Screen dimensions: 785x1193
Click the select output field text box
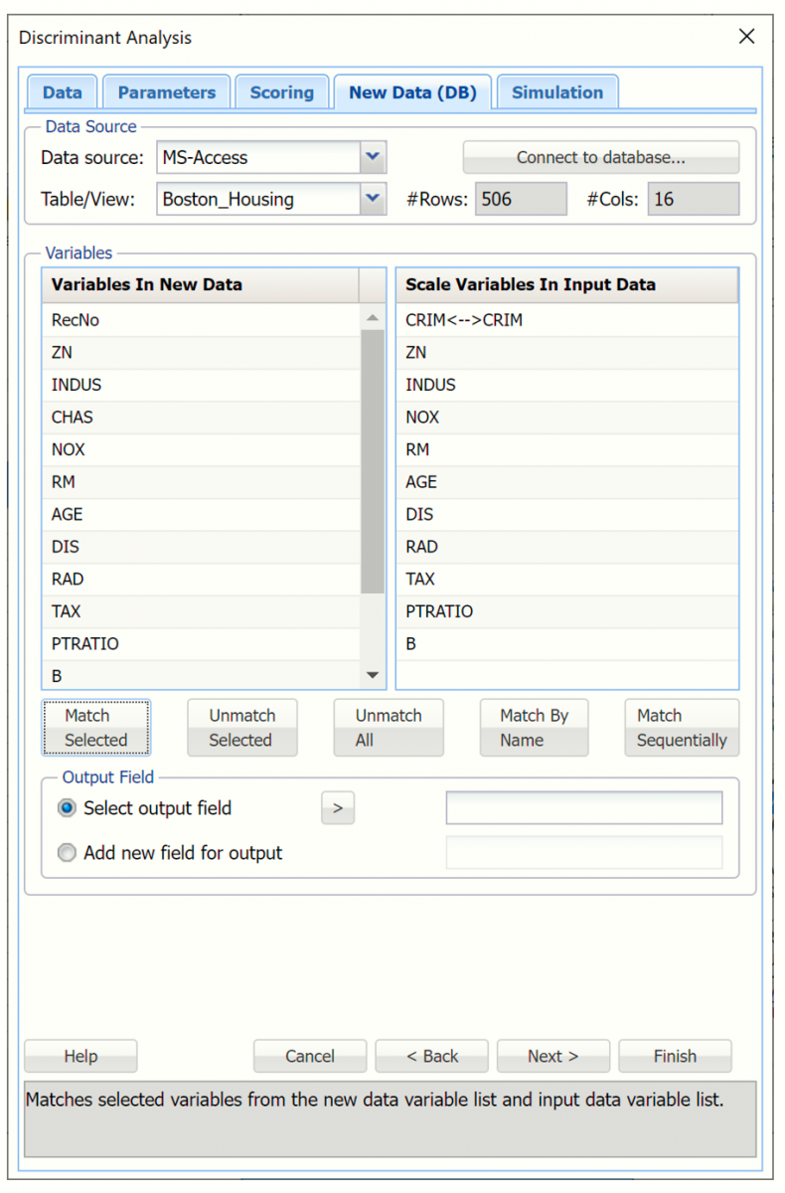583,808
